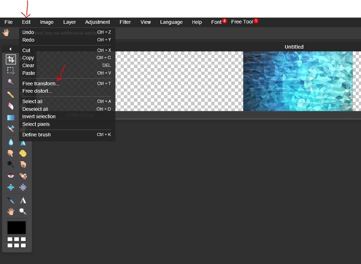Open the Free Tool menu
Viewport: 361px width, 264px height.
242,22
